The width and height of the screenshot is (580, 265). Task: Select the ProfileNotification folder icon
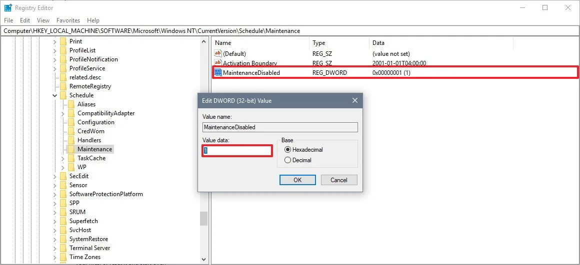[63, 59]
